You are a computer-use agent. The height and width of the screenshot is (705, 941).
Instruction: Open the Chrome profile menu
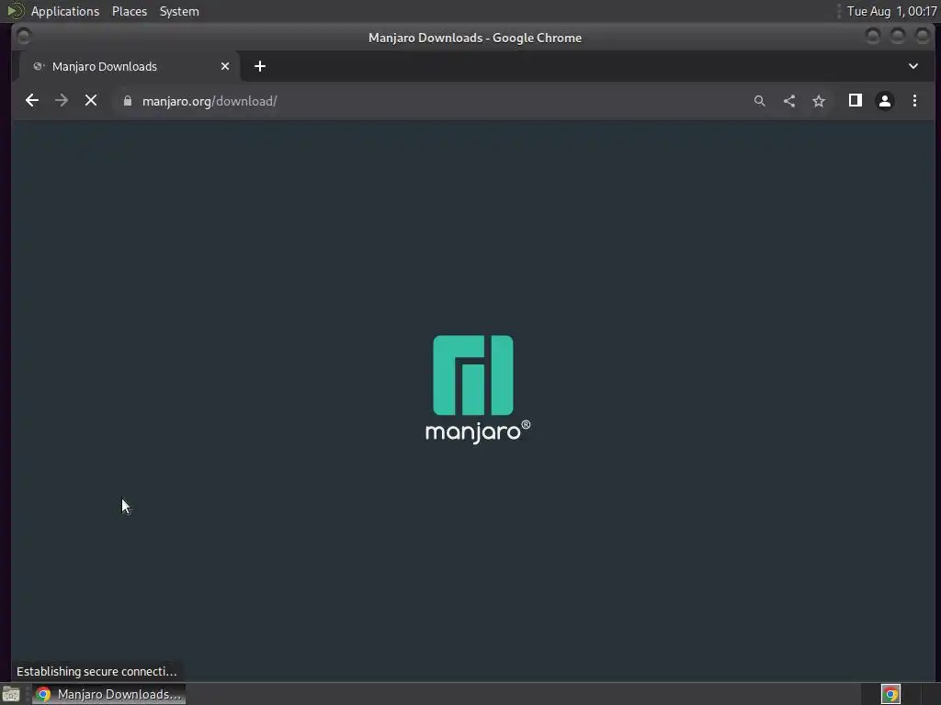[885, 101]
